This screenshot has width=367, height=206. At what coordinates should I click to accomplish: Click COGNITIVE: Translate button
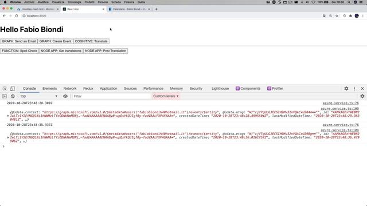(x=91, y=41)
